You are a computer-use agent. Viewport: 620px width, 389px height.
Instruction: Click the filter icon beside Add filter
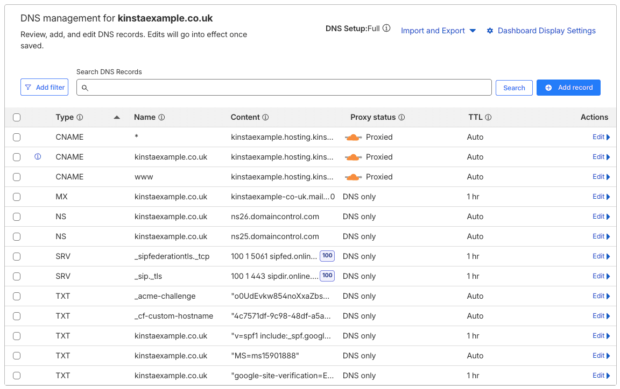point(28,87)
